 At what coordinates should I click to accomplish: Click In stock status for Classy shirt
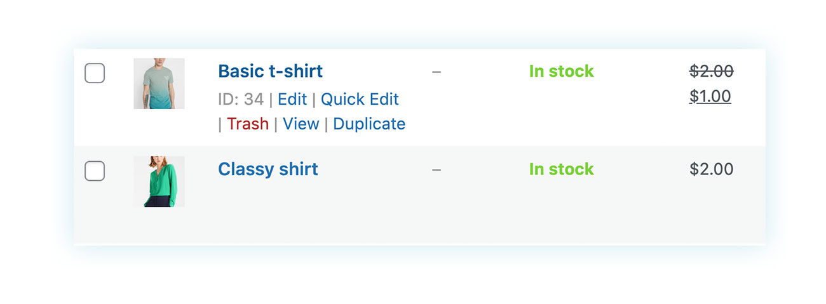[562, 169]
